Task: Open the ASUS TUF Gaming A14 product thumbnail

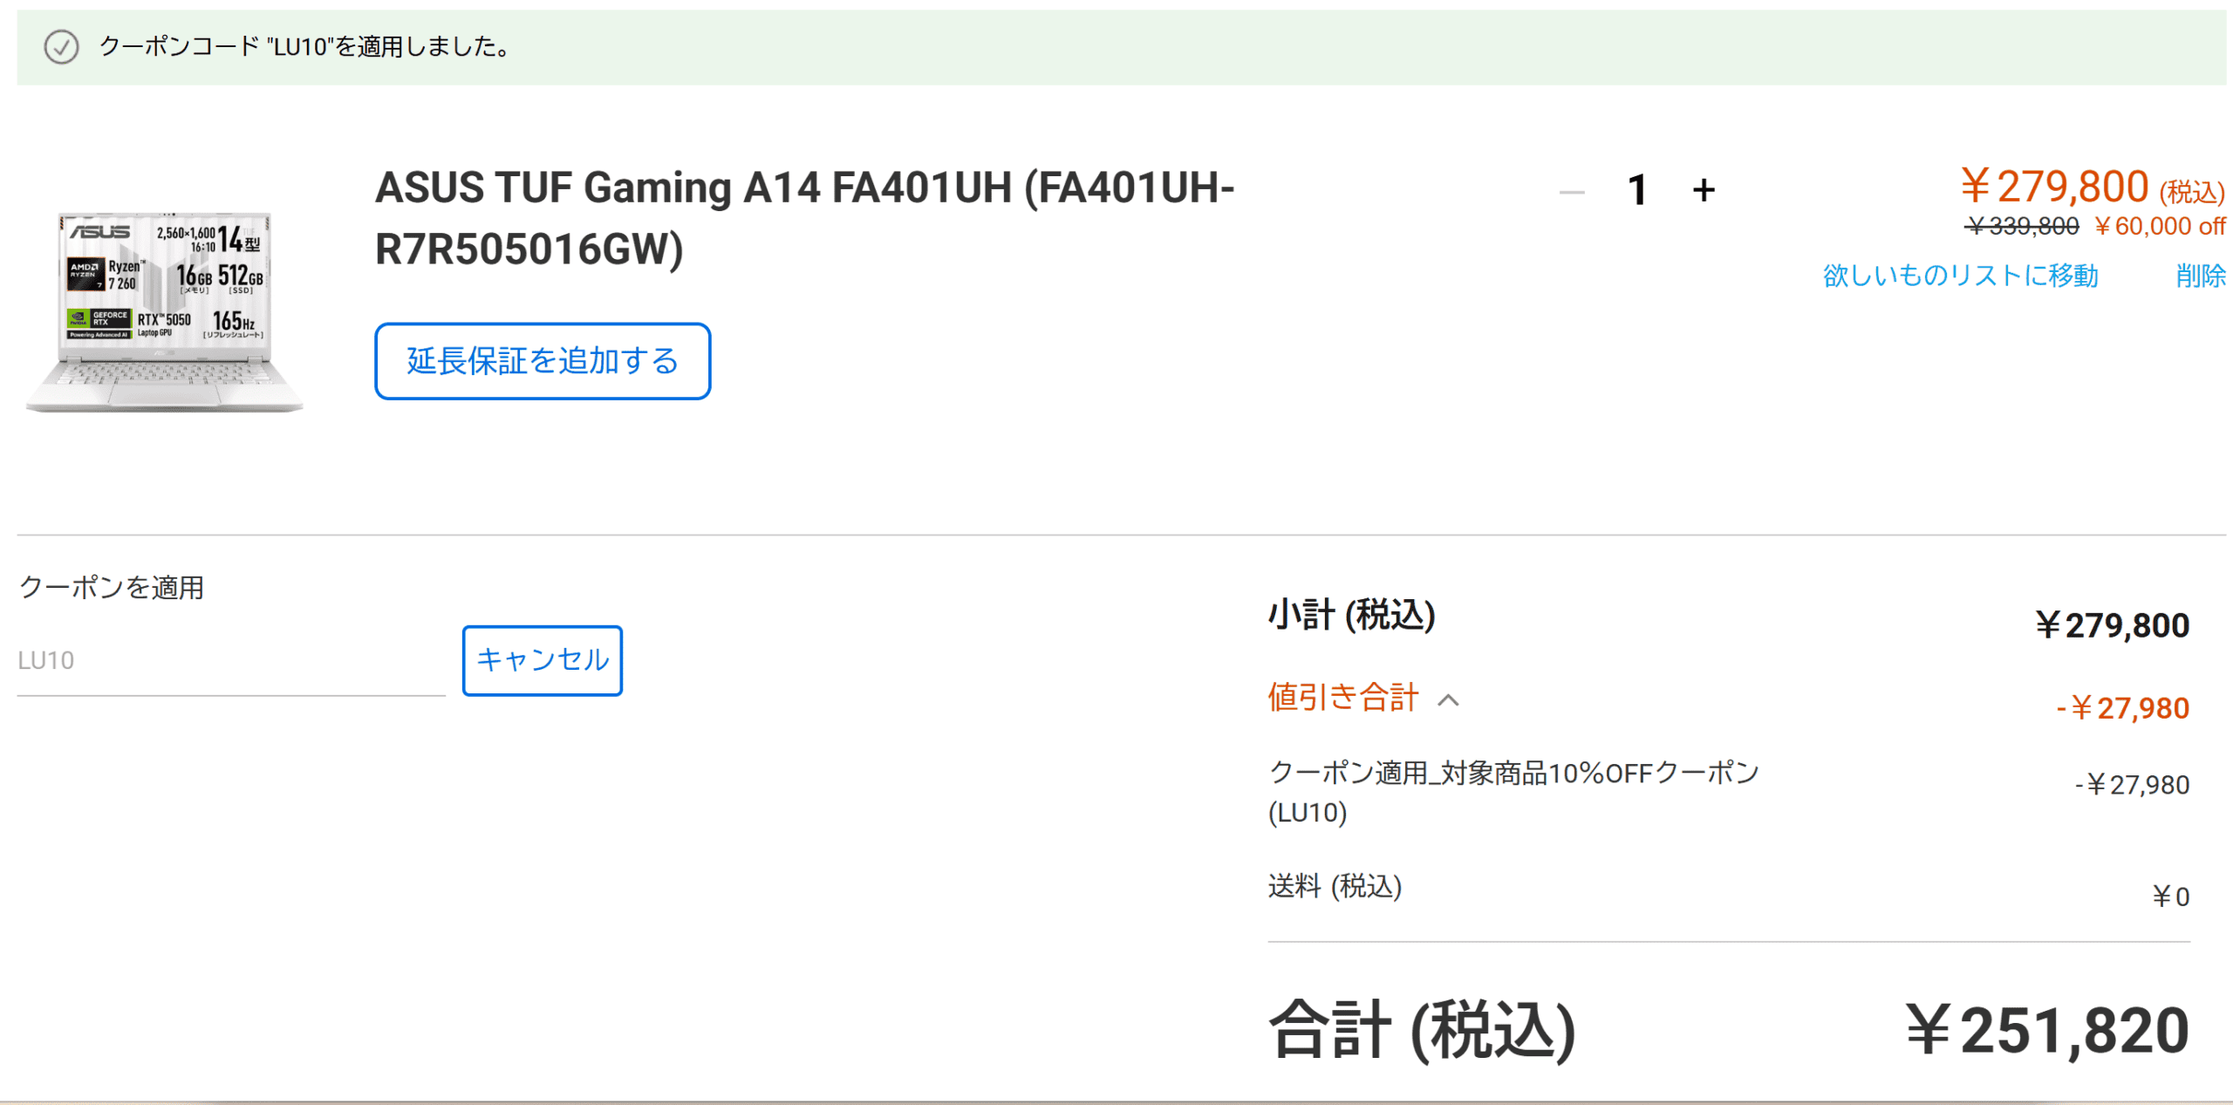Action: click(164, 311)
